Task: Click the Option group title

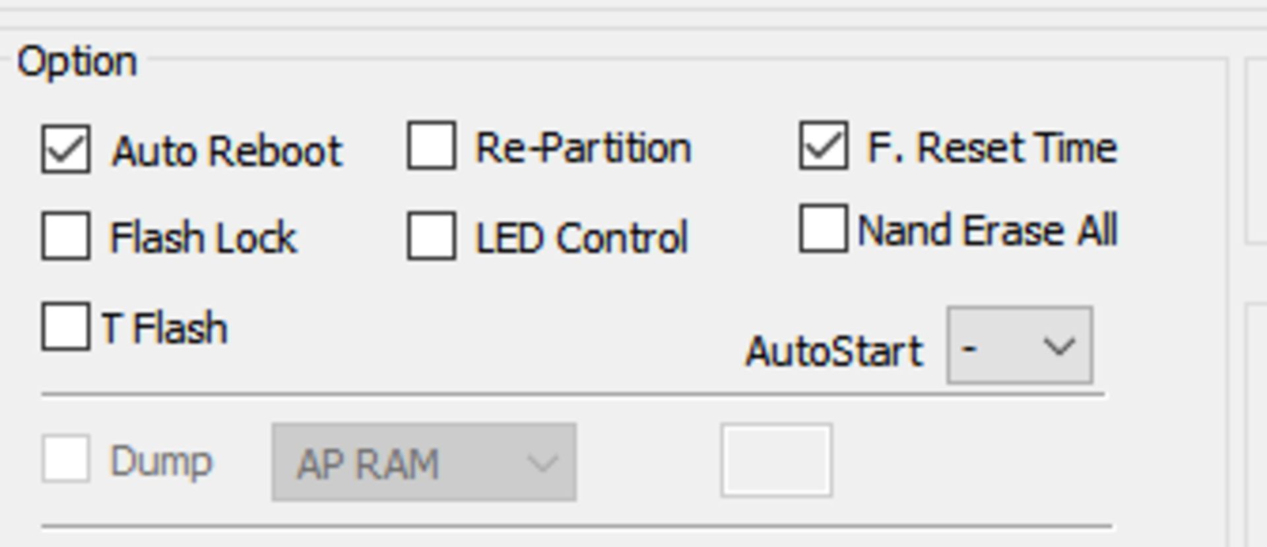Action: pos(77,62)
